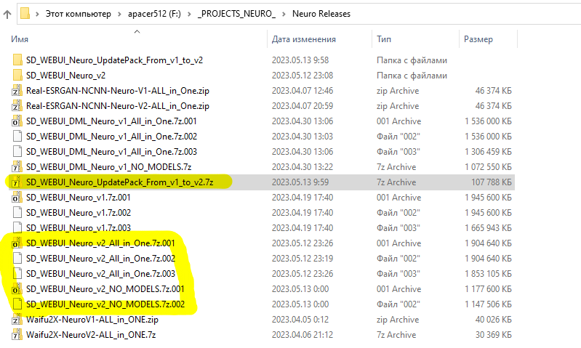Click Neuro Releases in the address bar
The image size is (581, 348).
(321, 14)
